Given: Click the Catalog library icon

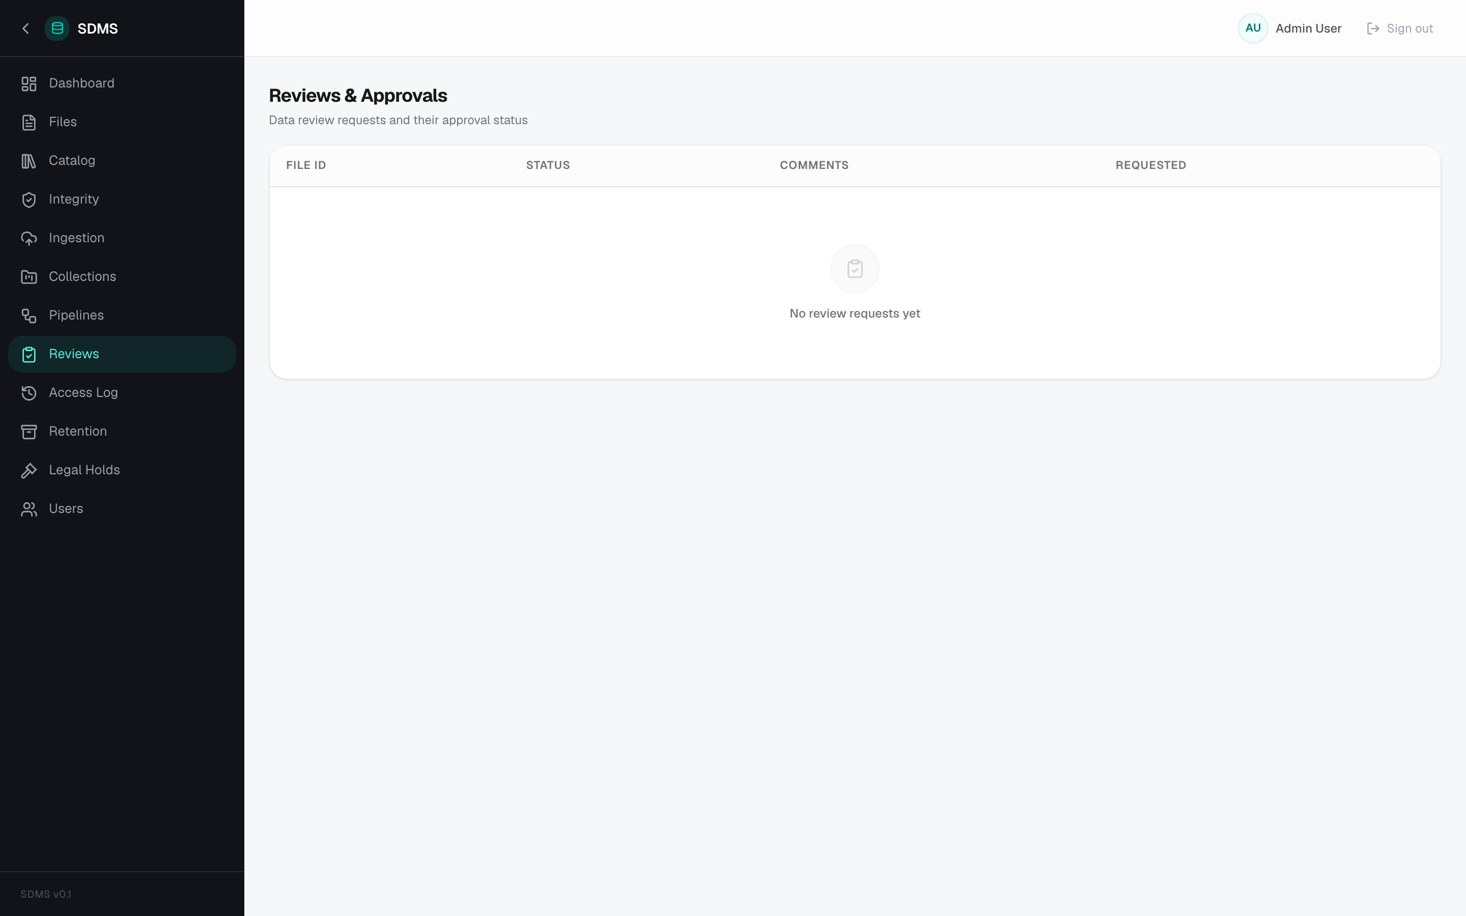Looking at the screenshot, I should (29, 161).
